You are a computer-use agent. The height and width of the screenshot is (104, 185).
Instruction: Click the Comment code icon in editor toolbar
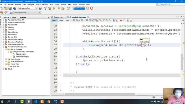pos(128,21)
